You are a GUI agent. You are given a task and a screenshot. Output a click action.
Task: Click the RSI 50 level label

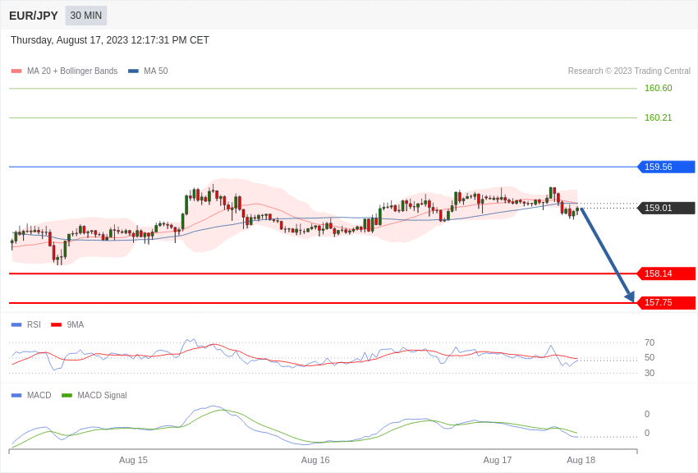(x=650, y=357)
